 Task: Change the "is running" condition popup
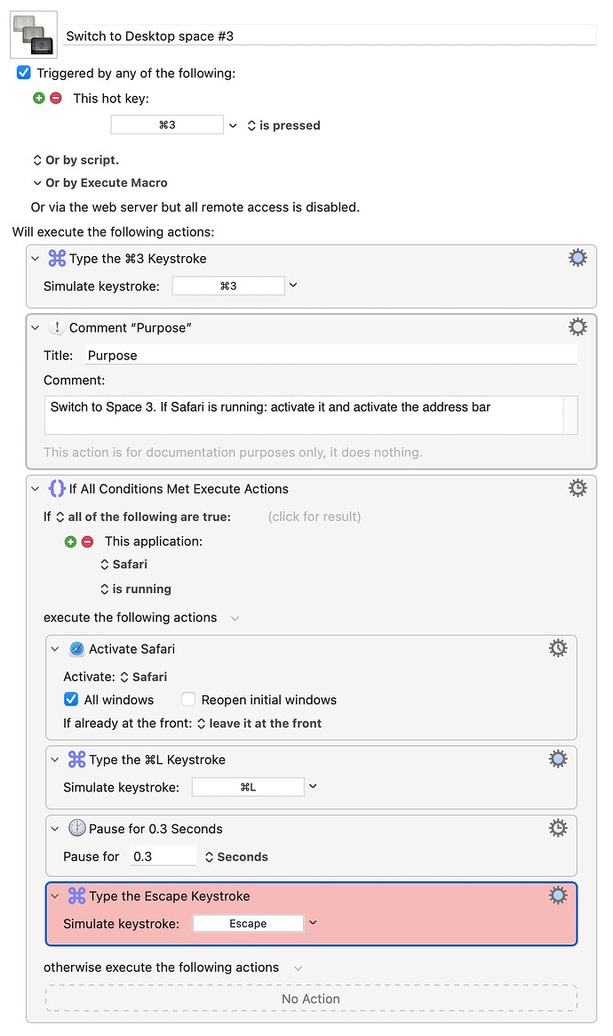tap(135, 589)
